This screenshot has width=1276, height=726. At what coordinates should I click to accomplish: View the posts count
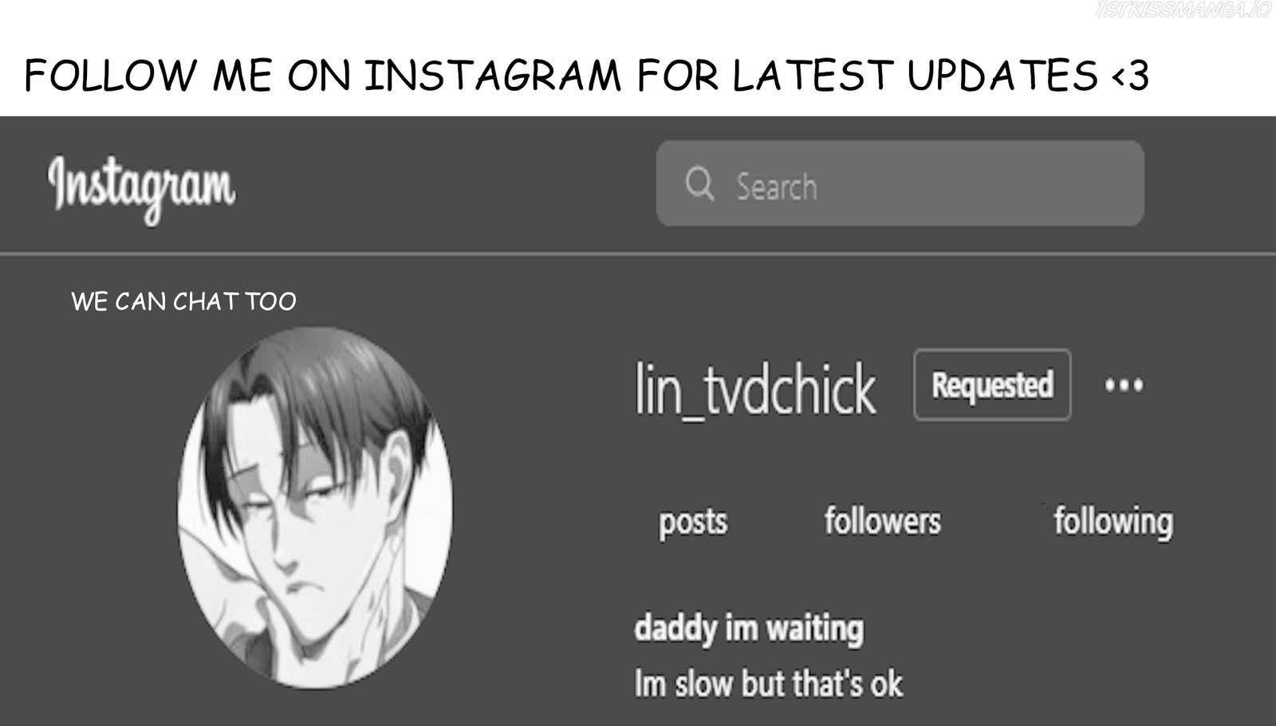click(693, 522)
